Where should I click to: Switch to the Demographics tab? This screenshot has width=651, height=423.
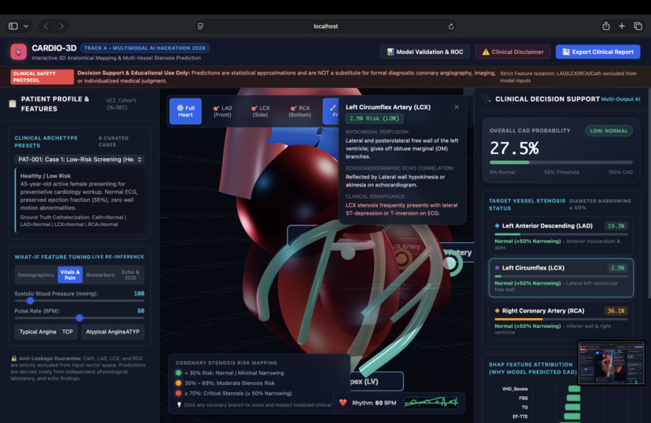click(36, 274)
